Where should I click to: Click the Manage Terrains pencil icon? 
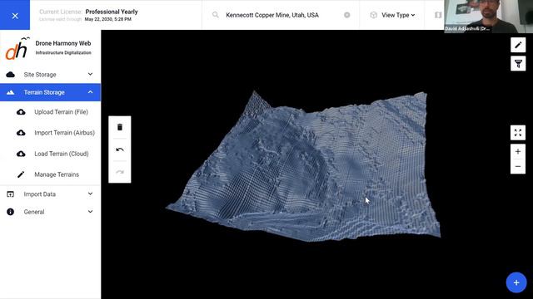coord(21,174)
